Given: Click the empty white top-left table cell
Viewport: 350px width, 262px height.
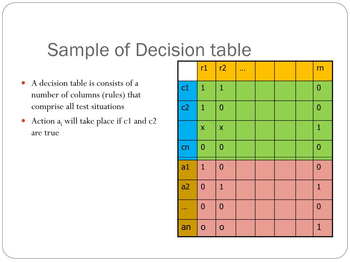Looking at the screenshot, I should 188,71.
